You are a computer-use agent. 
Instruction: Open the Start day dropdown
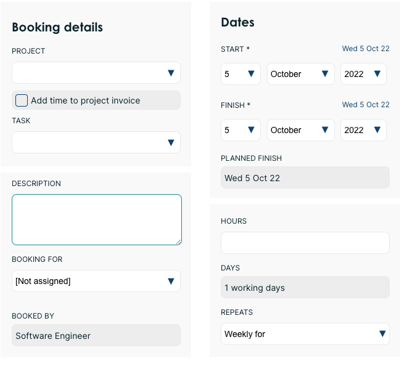pos(240,74)
